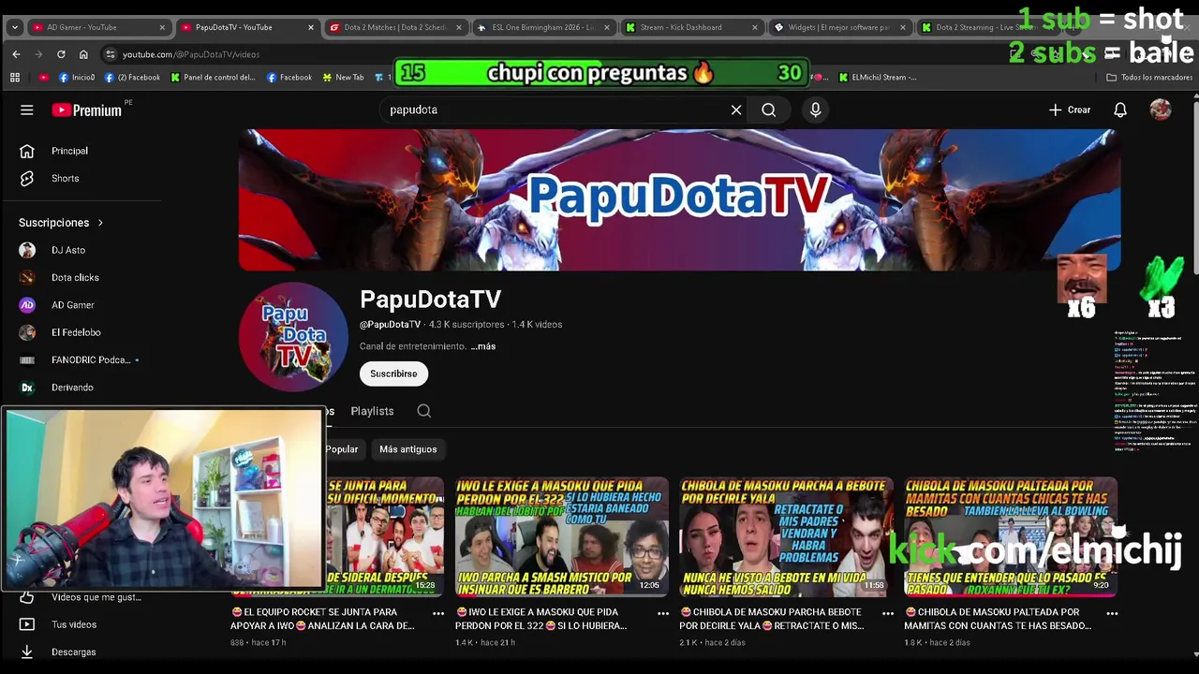Click the magnifier search button
Screen dimensions: 1199x674
768,110
